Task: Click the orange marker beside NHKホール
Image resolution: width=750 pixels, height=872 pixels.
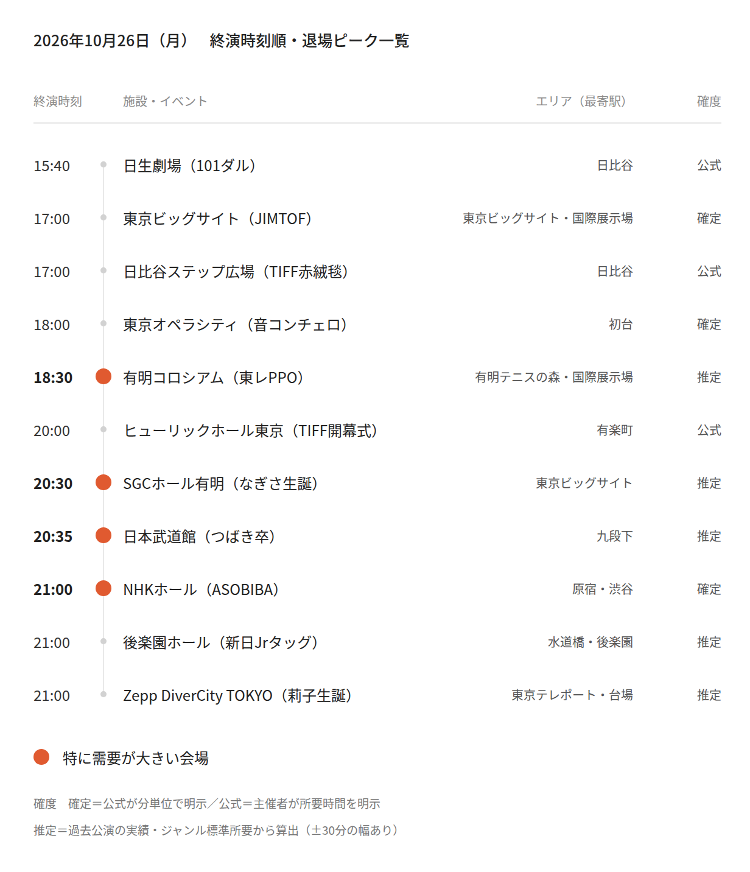Action: [x=103, y=589]
